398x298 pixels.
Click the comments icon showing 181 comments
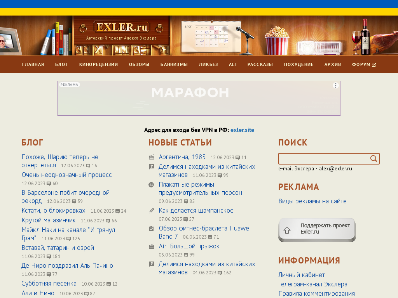49,256
